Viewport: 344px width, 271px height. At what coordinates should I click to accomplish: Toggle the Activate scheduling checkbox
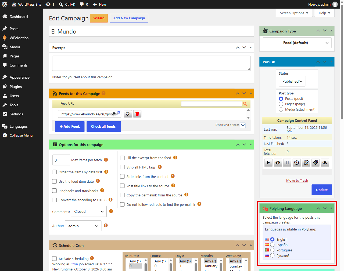point(55,259)
